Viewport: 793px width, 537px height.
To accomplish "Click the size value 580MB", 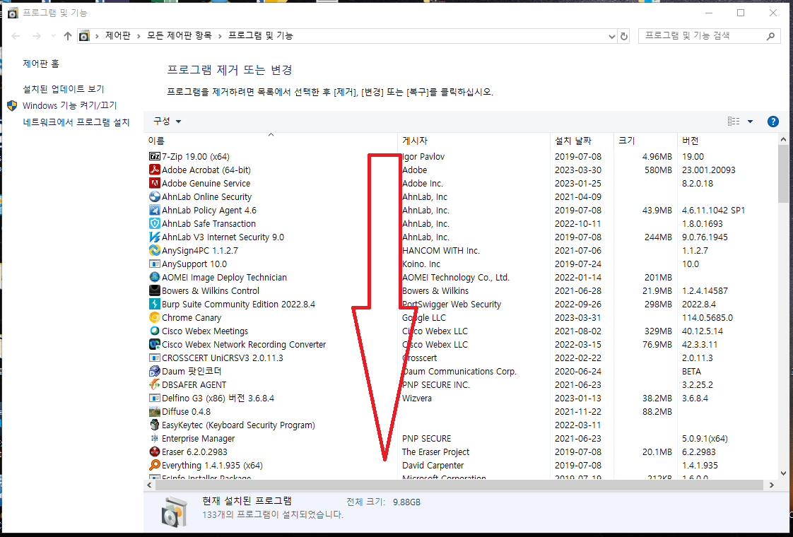I will click(x=658, y=170).
